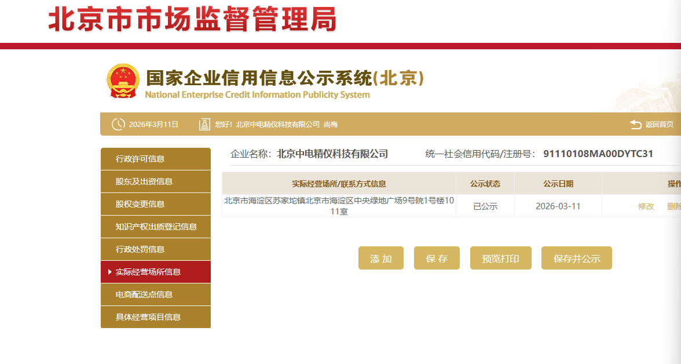
Task: Open 行政处罚信息 menu item
Action: pyautogui.click(x=155, y=249)
